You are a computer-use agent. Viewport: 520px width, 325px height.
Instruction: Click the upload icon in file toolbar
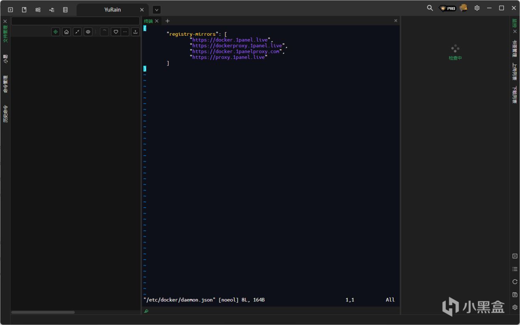(135, 32)
